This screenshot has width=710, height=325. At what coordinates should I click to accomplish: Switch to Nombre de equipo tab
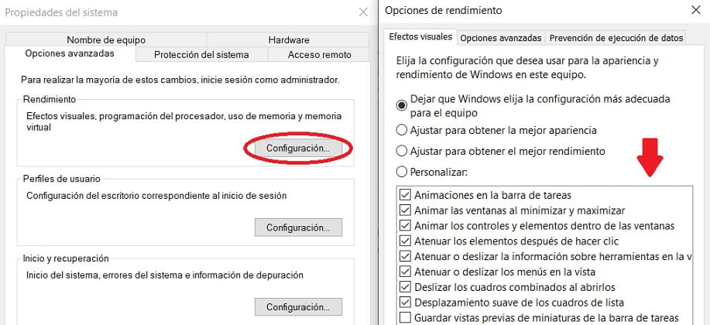(106, 39)
